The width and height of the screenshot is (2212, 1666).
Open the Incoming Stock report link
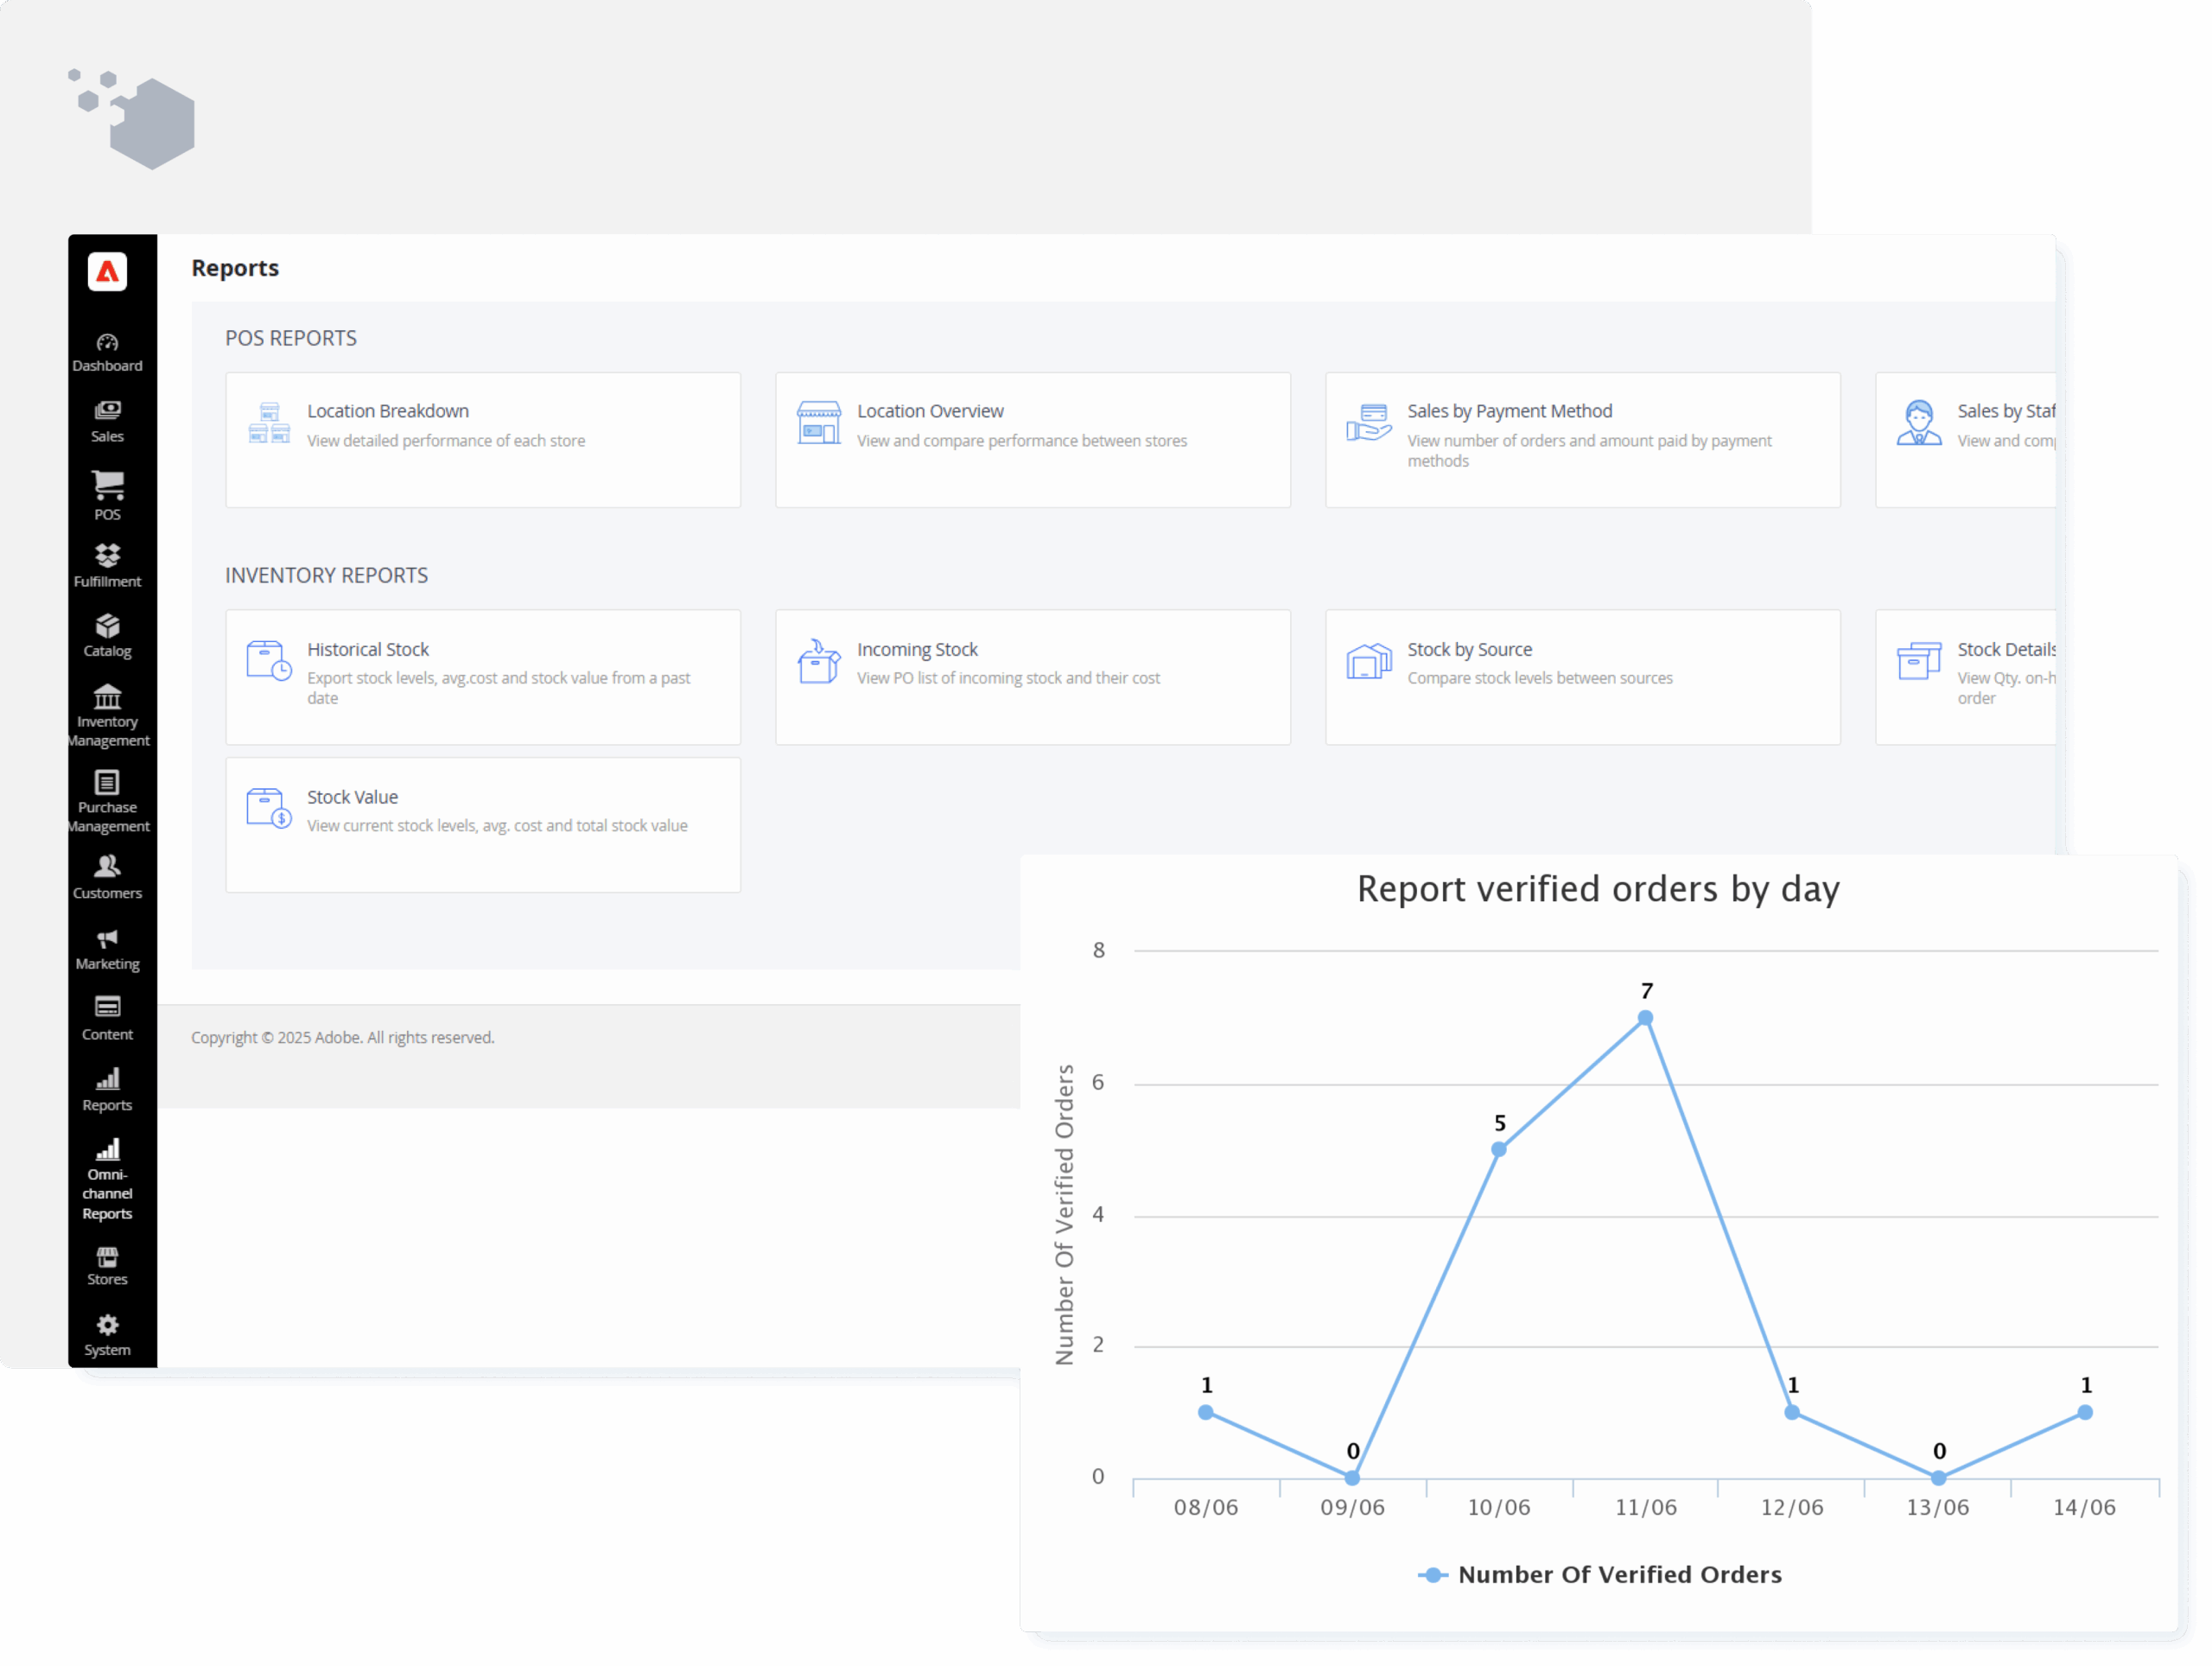click(919, 651)
